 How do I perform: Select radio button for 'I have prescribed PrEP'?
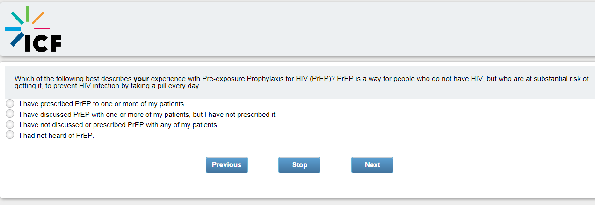[x=10, y=103]
